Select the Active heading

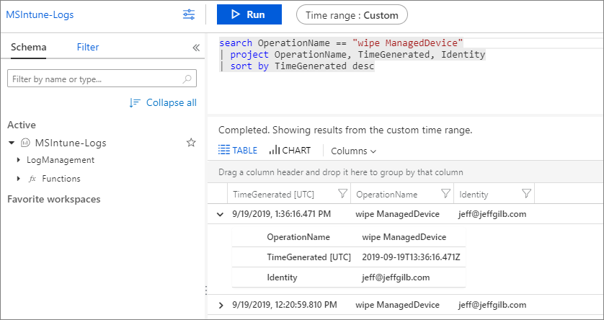(x=22, y=125)
